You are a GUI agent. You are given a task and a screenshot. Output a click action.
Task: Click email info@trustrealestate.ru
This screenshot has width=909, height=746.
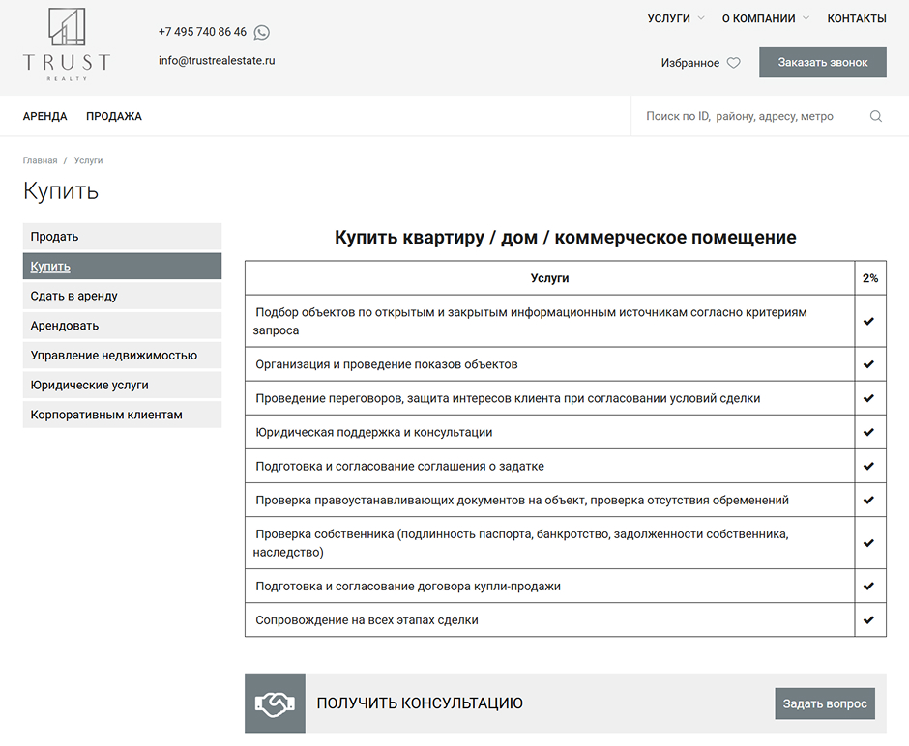[x=217, y=60]
